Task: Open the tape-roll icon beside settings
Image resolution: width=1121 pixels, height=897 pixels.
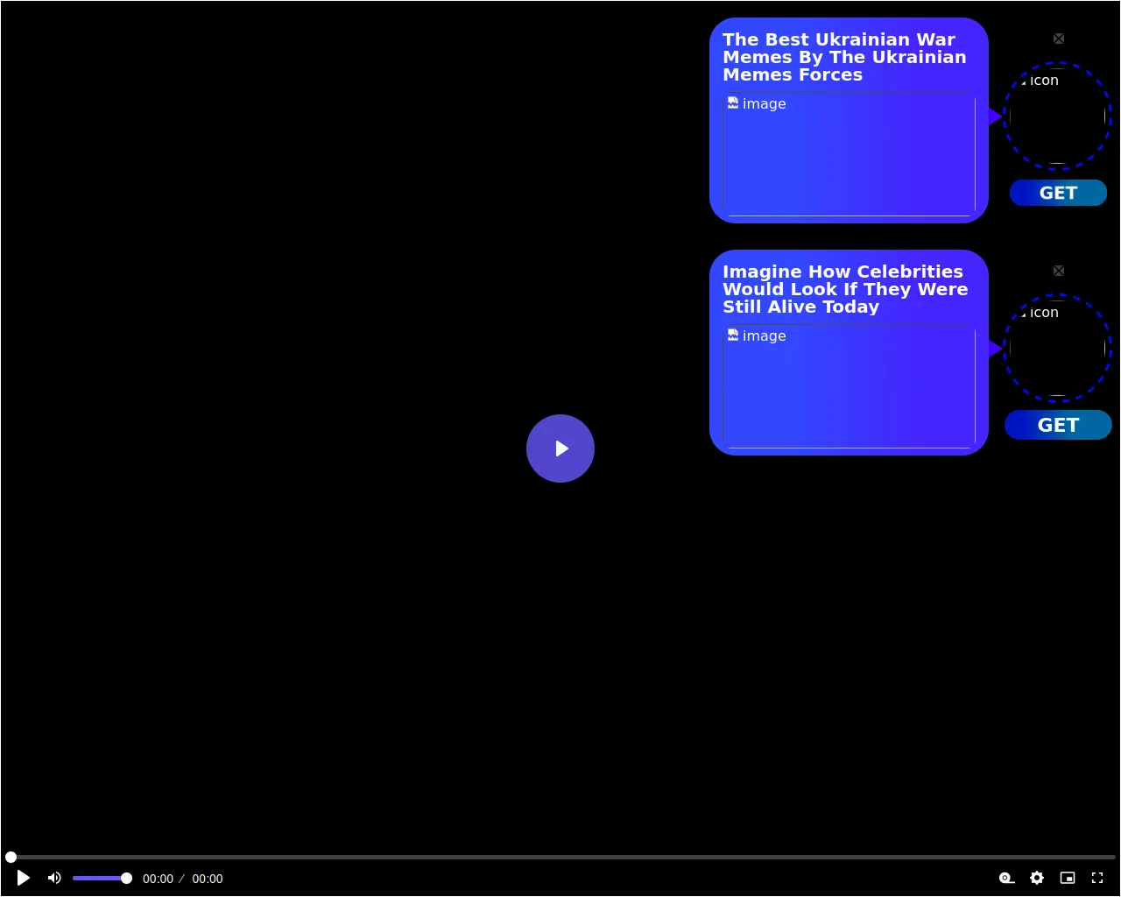Action: (1007, 878)
